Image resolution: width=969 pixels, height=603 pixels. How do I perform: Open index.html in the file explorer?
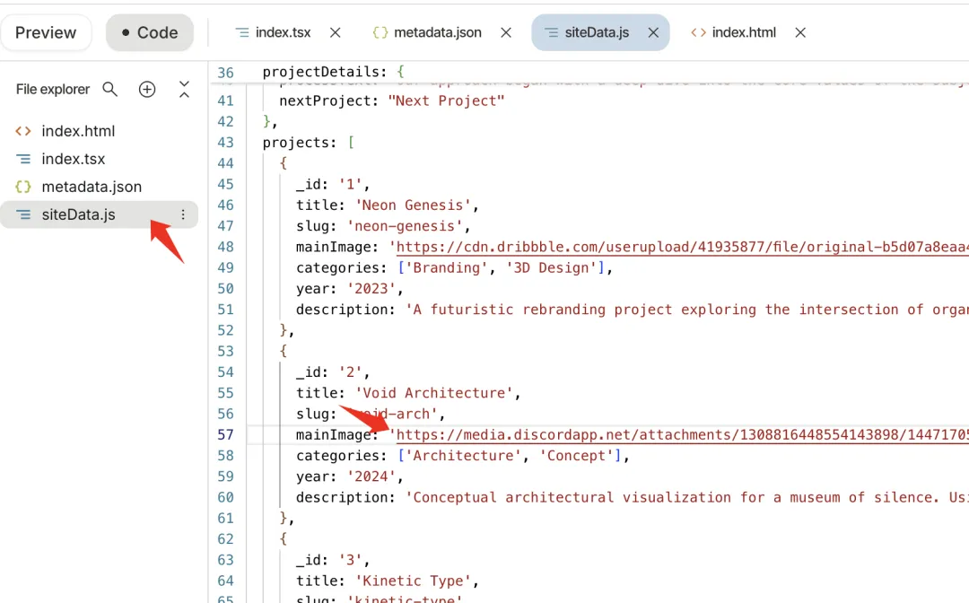[x=78, y=131]
